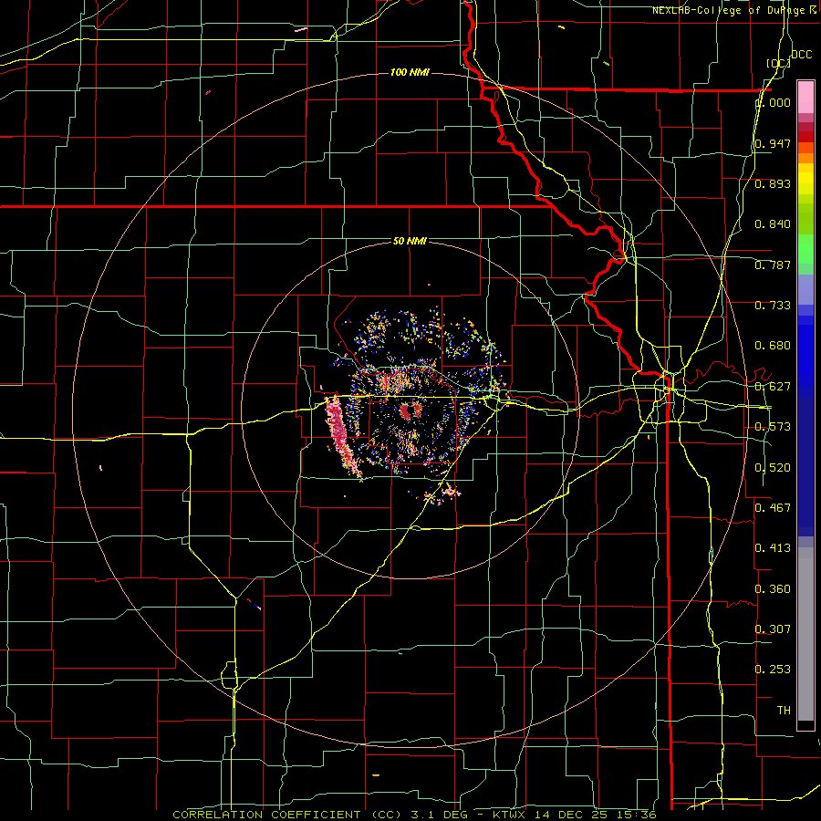Click the 0.413 color scale value
The height and width of the screenshot is (821, 821).
click(773, 548)
